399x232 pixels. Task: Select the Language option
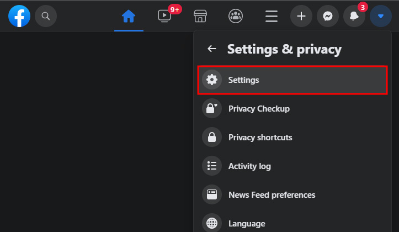tap(247, 224)
